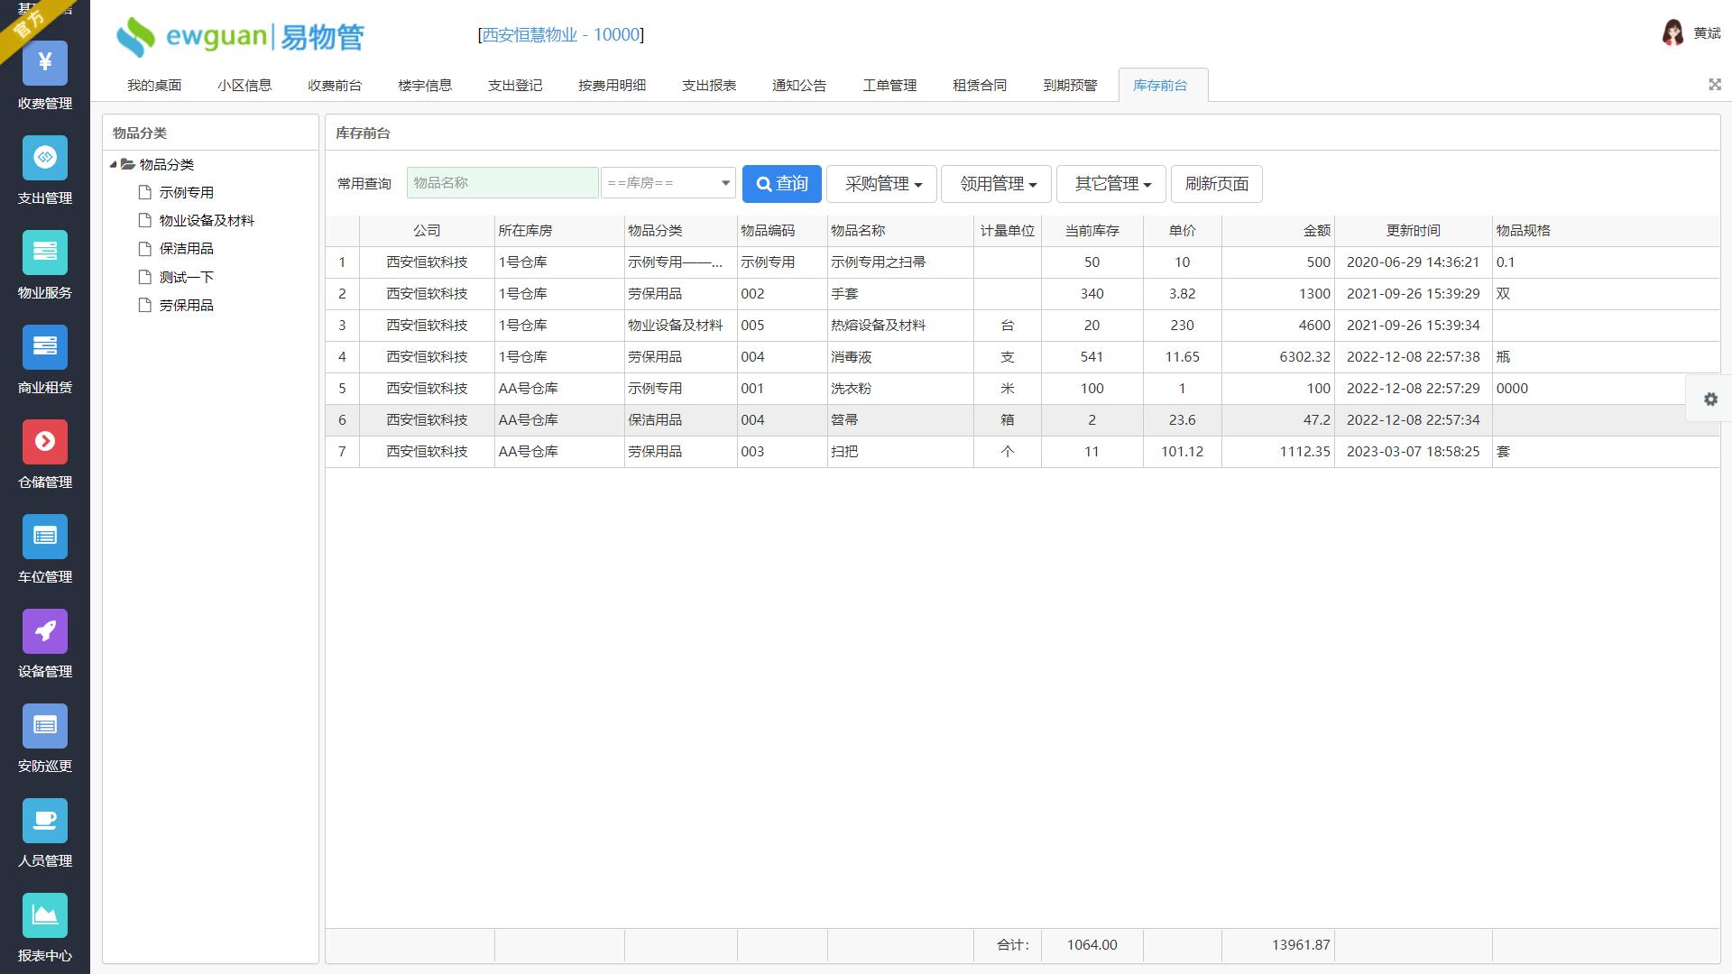Open the 领用管理 dropdown
This screenshot has height=974, width=1732.
996,184
